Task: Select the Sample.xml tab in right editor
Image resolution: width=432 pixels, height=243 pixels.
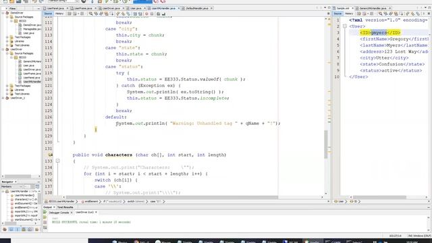Action: tap(342, 8)
